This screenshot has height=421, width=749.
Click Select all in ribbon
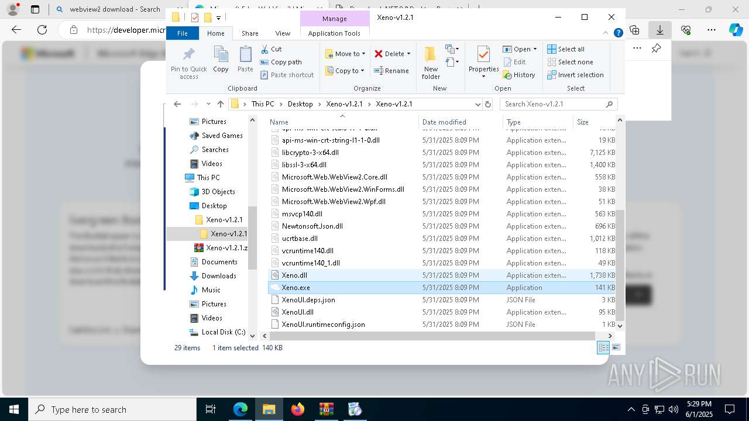566,49
